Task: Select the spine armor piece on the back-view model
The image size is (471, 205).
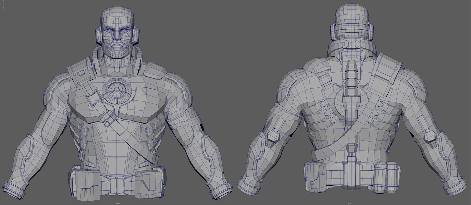Action: [352, 78]
